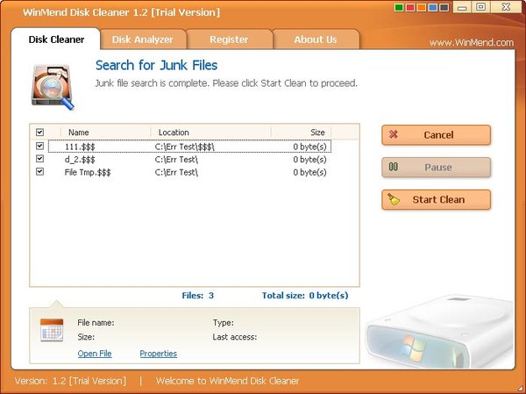Open the Properties link
This screenshot has width=526, height=394.
(x=158, y=354)
